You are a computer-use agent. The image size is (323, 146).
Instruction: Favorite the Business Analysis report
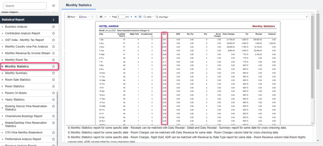54,27
